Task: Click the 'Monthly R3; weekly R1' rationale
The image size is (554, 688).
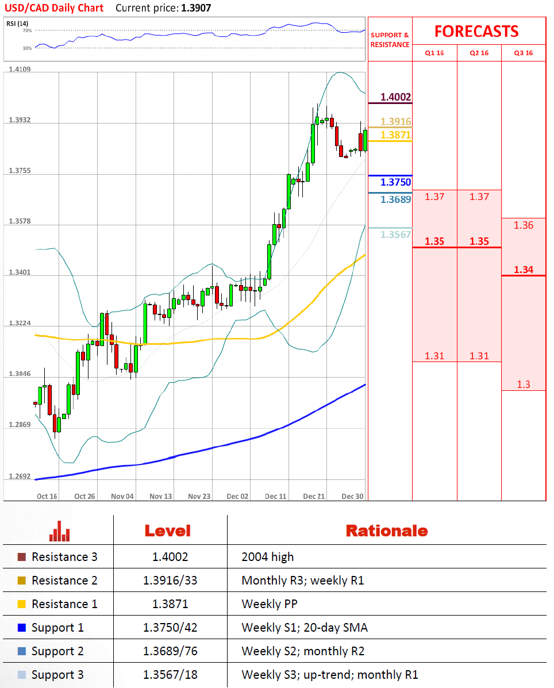Action: (303, 581)
